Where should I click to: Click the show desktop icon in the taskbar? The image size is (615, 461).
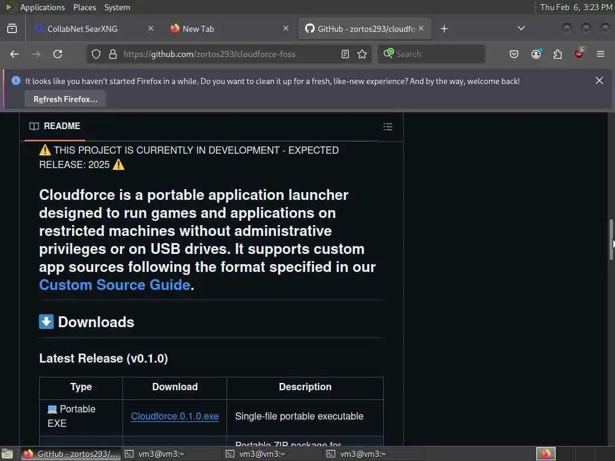[7, 454]
